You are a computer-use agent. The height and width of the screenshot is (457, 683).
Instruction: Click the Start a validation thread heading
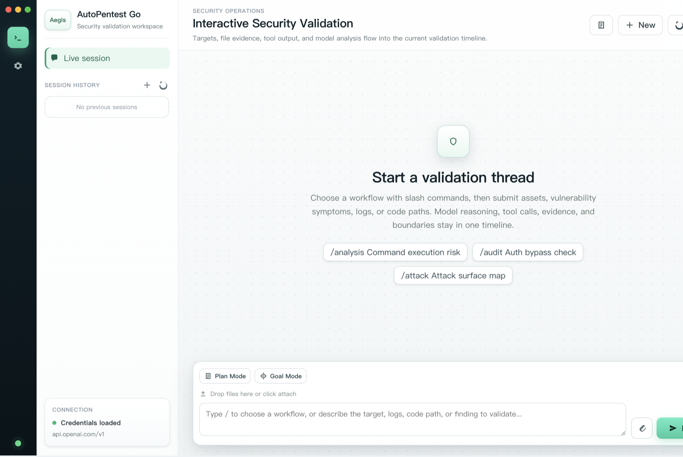pyautogui.click(x=453, y=177)
